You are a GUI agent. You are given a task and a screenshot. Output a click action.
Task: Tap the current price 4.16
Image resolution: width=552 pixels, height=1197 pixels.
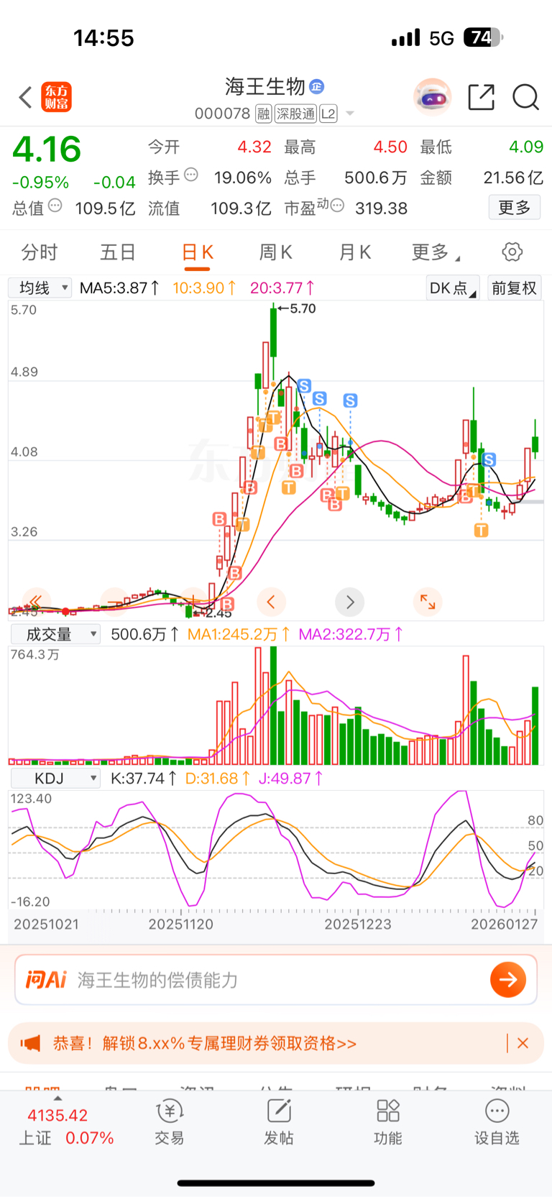click(47, 150)
